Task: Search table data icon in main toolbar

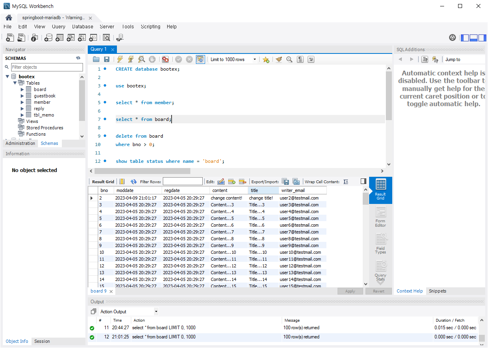Action: tap(107, 38)
